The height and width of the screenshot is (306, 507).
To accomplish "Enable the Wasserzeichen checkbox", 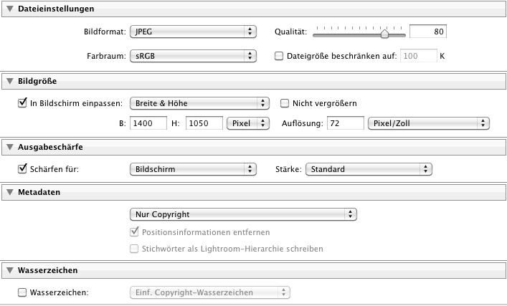I will (x=22, y=293).
